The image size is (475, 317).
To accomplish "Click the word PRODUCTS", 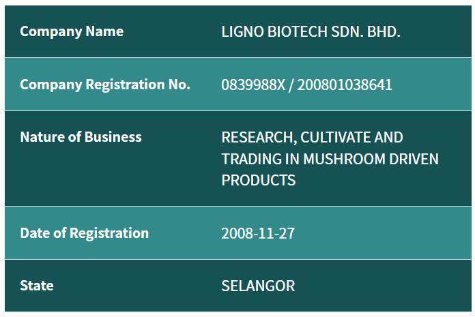I will (259, 180).
